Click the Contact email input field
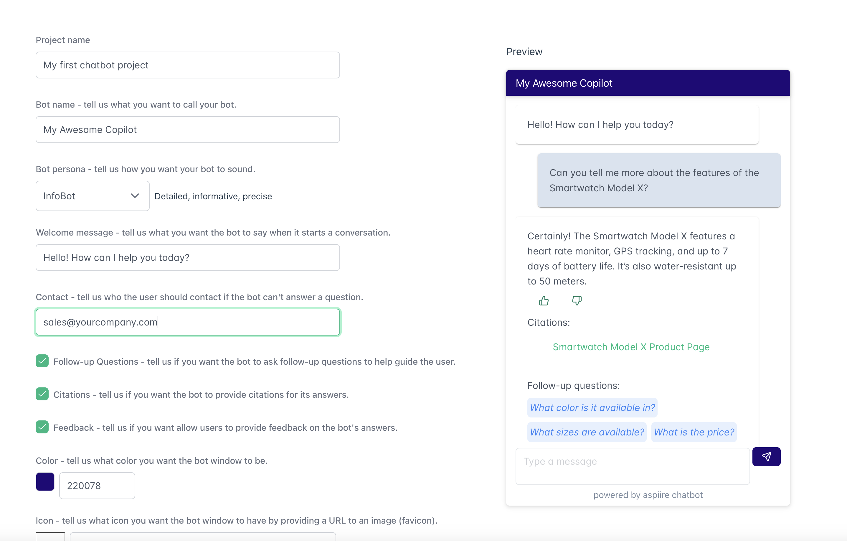This screenshot has height=541, width=847. click(x=188, y=322)
